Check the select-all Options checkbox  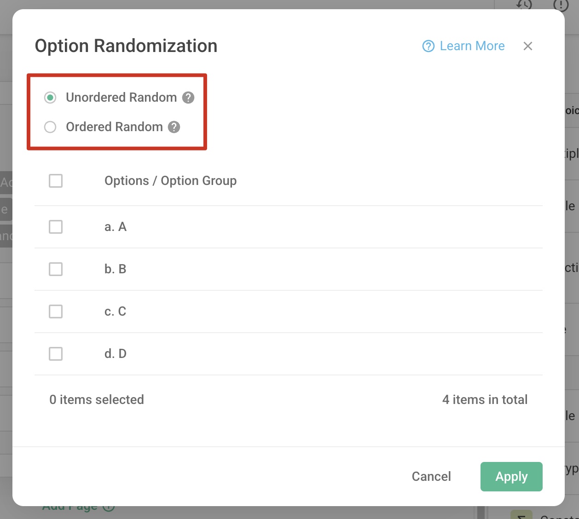coord(55,181)
